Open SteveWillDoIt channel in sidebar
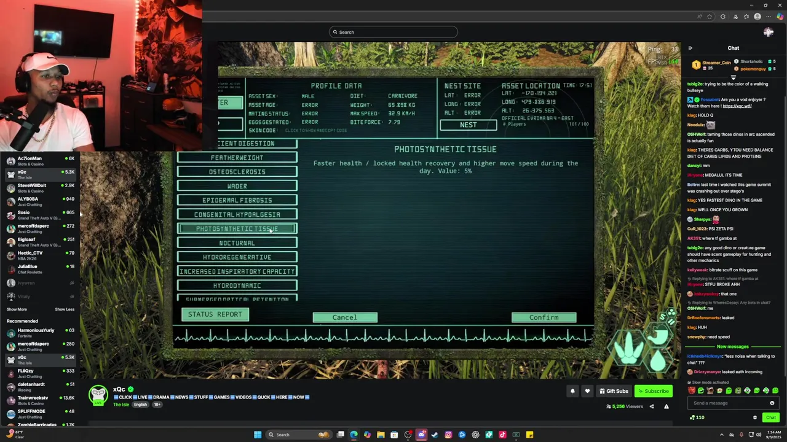 point(40,188)
